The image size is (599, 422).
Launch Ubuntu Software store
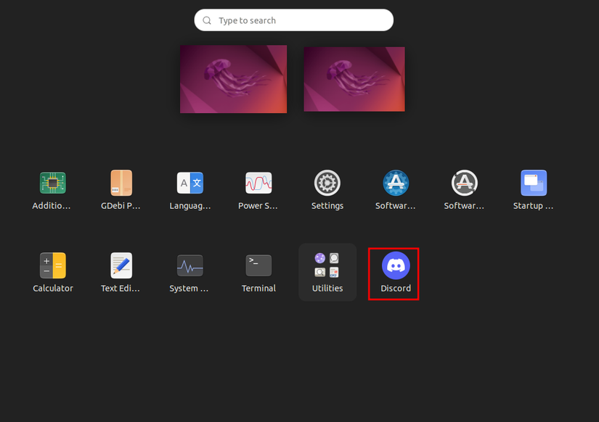pos(396,183)
